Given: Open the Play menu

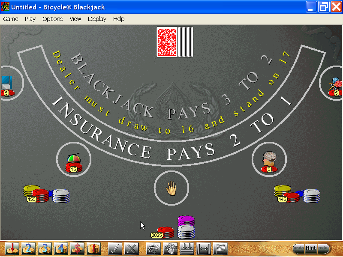Looking at the screenshot, I should (x=30, y=19).
